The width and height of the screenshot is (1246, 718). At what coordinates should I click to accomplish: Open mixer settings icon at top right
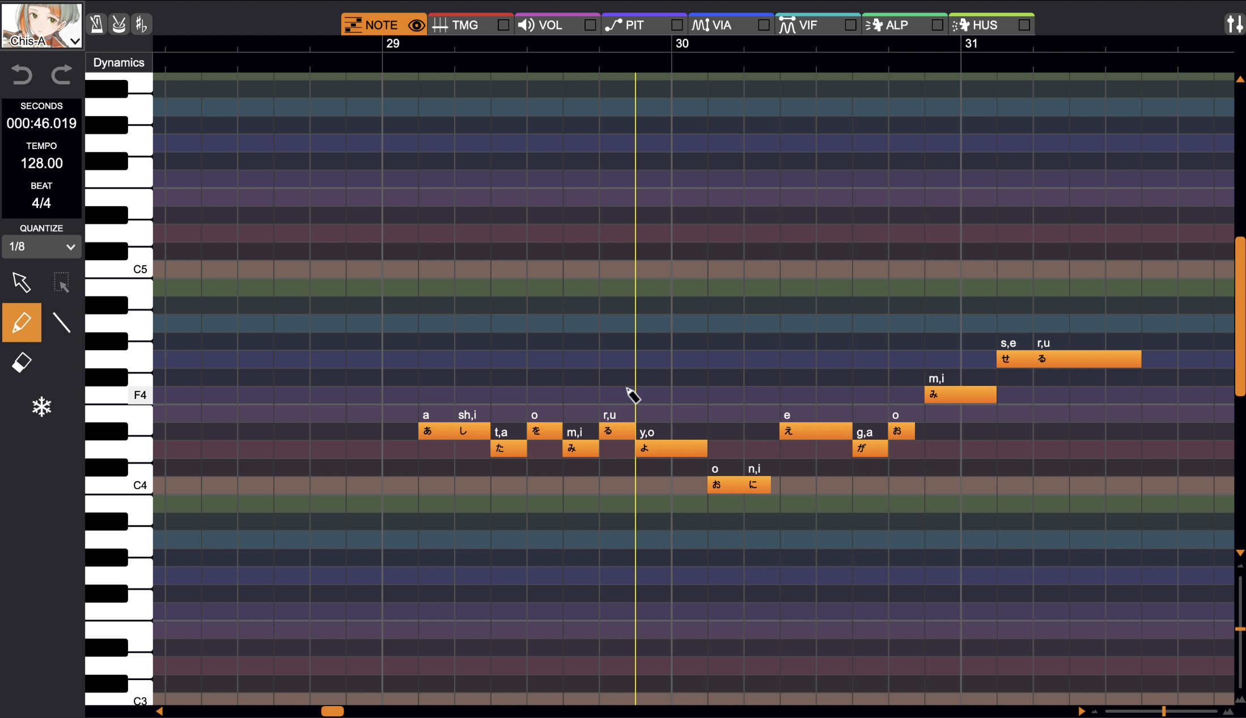[1234, 24]
